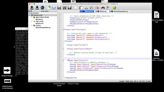The image size is (164, 92).
Task: Select Mitosis.py under Main Python Script
Action: tap(39, 19)
